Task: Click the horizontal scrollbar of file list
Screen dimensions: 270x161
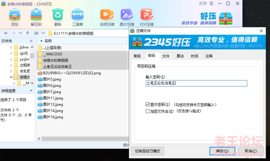Action: coord(85,139)
